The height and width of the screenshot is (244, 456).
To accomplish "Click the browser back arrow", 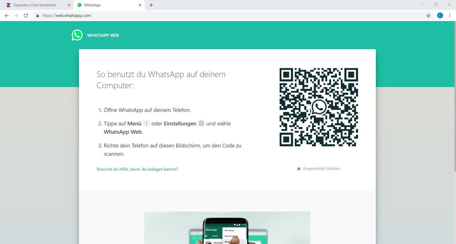I will [x=7, y=15].
